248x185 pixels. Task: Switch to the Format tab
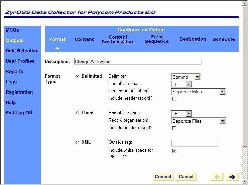tap(57, 39)
